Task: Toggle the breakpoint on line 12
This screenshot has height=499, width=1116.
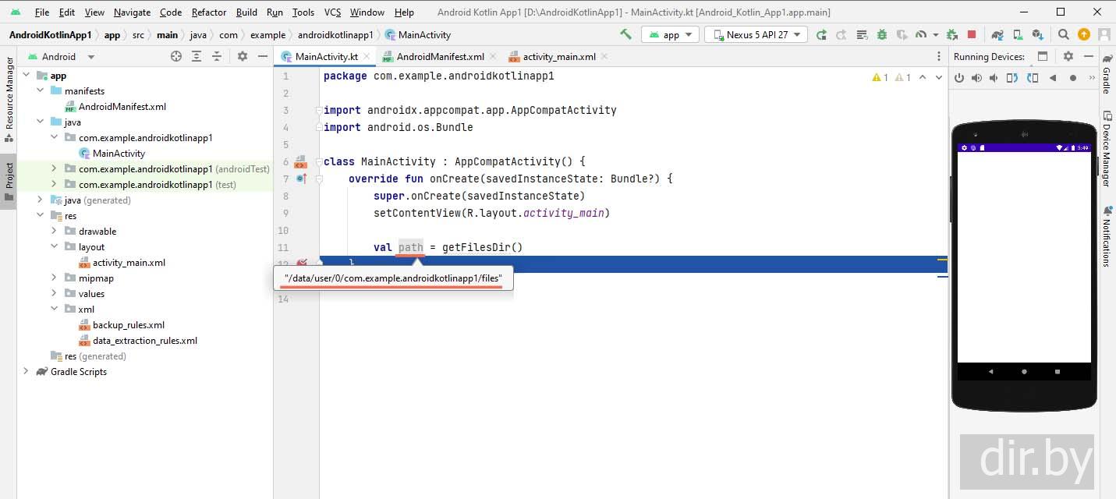Action: click(x=302, y=264)
